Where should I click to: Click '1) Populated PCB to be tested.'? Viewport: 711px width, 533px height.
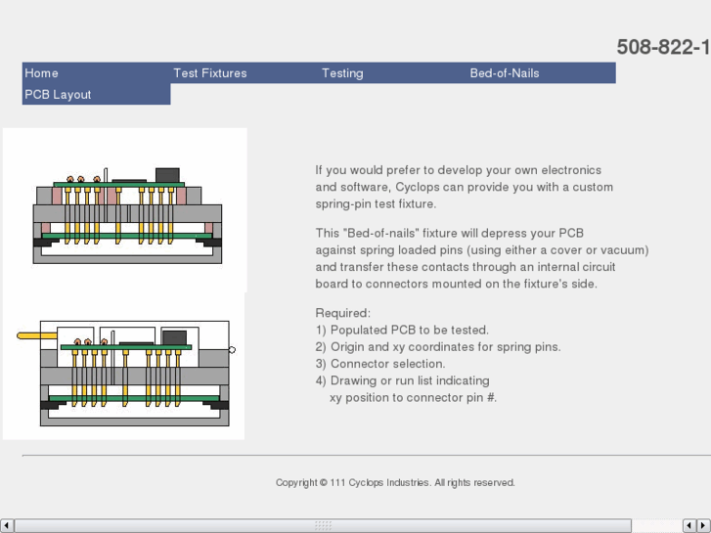point(402,330)
